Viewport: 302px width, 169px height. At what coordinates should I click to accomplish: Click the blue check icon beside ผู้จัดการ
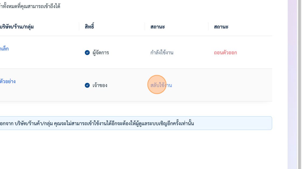[87, 52]
